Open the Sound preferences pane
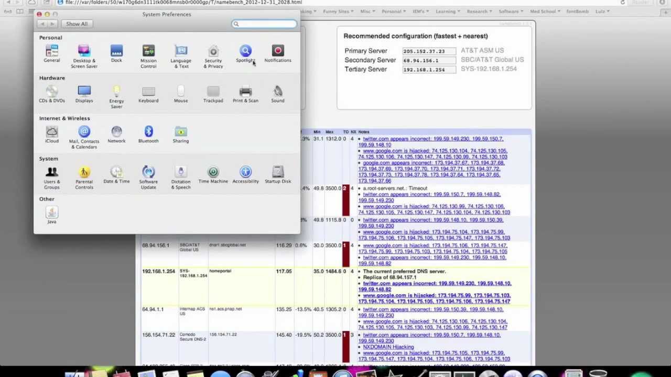 (x=278, y=94)
